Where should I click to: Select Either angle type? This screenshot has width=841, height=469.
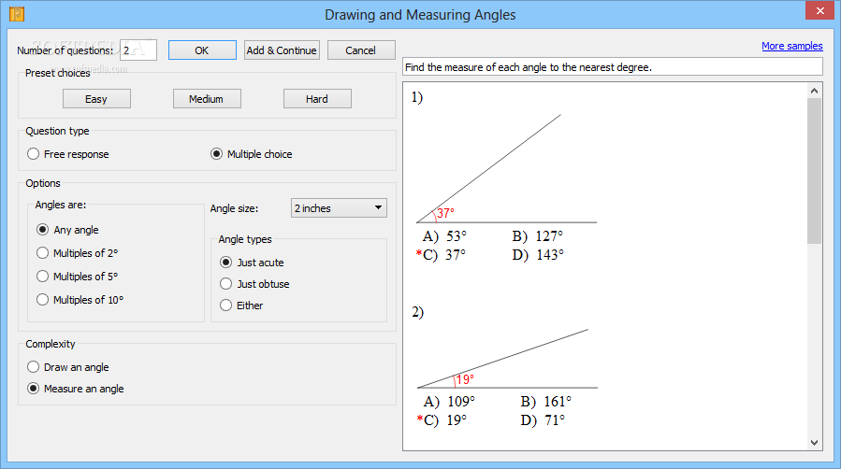click(x=241, y=306)
